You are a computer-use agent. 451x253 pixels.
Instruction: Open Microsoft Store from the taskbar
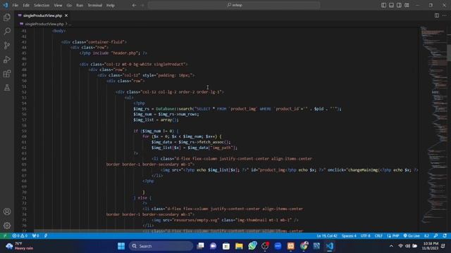[226, 246]
